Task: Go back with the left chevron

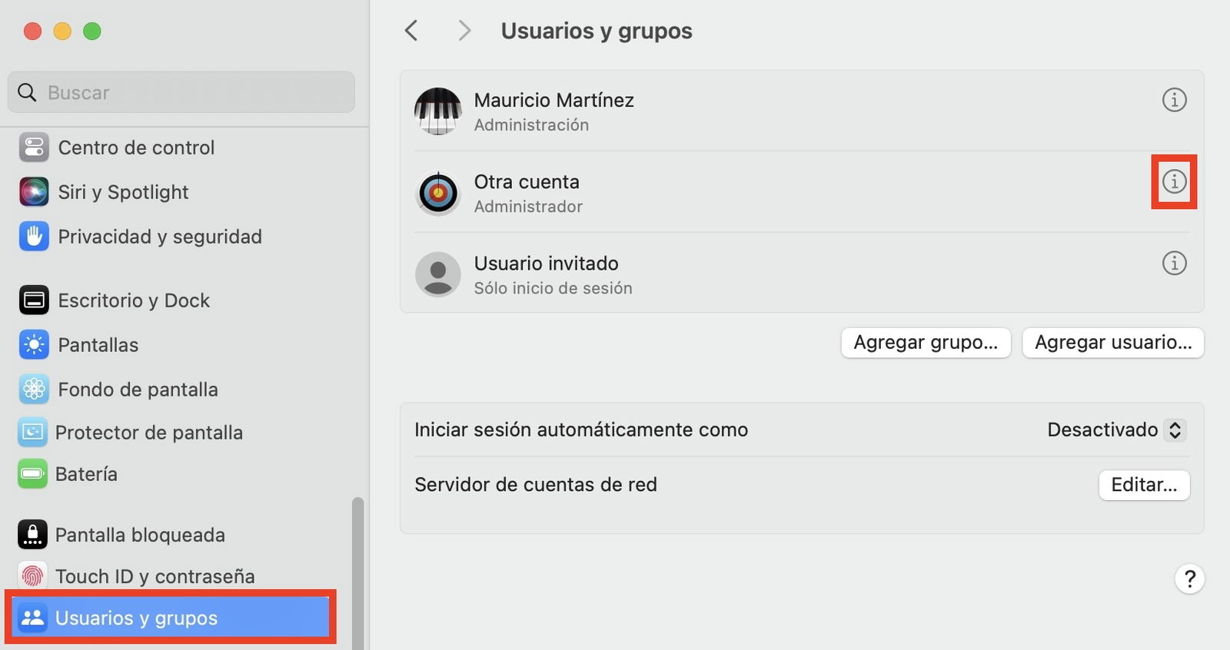Action: tap(411, 31)
